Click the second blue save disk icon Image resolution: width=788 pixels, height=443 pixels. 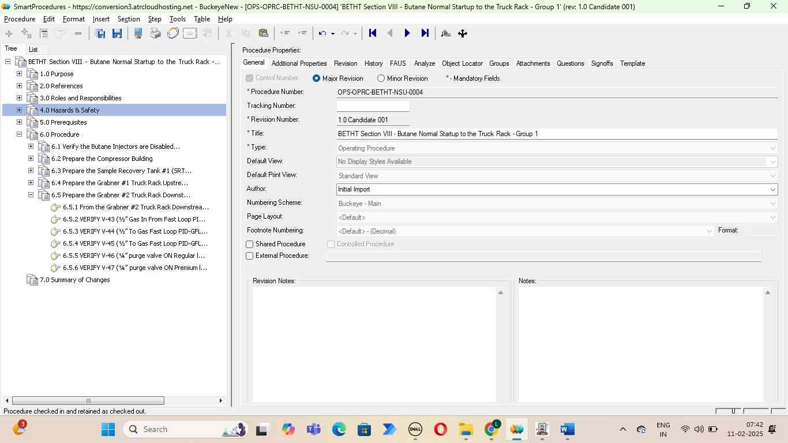117,33
